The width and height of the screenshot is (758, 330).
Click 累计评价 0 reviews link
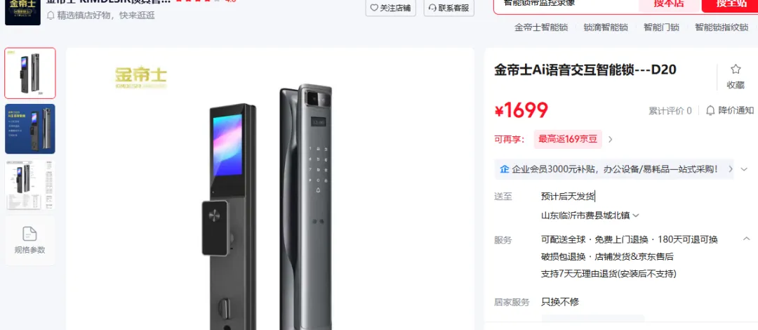pyautogui.click(x=670, y=111)
